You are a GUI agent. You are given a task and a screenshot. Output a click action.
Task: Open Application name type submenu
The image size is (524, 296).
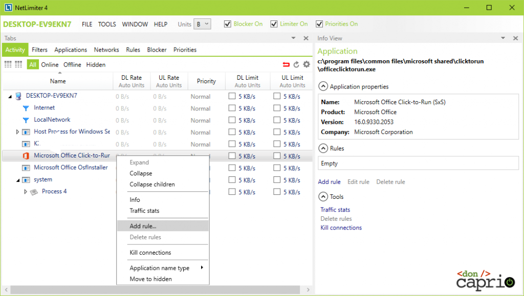coord(163,268)
